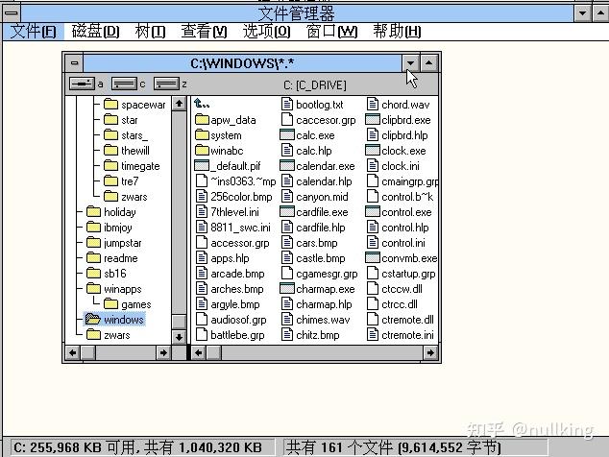609x457 pixels.
Task: Select the apw_data folder icon
Action: point(202,119)
